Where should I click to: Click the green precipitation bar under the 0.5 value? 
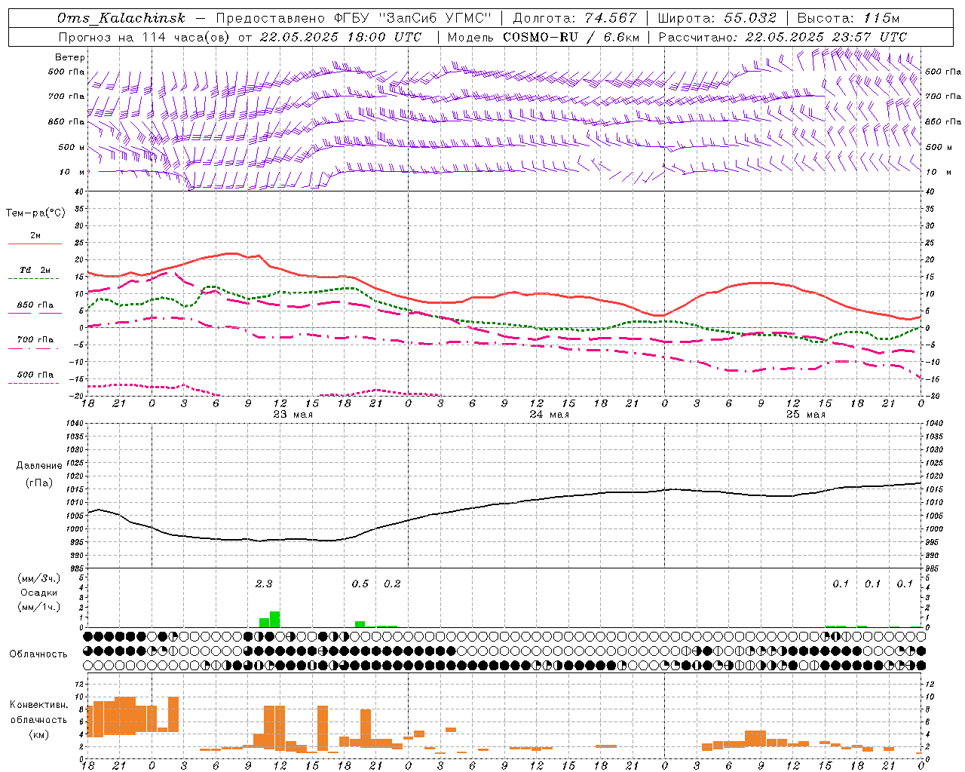[x=360, y=624]
